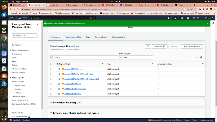Go to previous page of policies
The image size is (217, 122).
click(189, 57)
